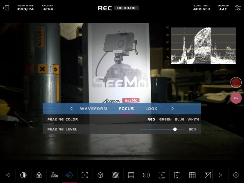Click the 80% peaking level value
Viewport: 244px width, 183px height.
point(192,129)
